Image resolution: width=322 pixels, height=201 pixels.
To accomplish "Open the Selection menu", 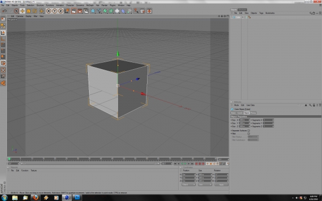I will (x=31, y=5).
